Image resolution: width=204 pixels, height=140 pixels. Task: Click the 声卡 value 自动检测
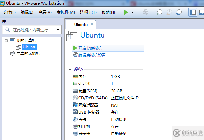[x=119, y=120]
